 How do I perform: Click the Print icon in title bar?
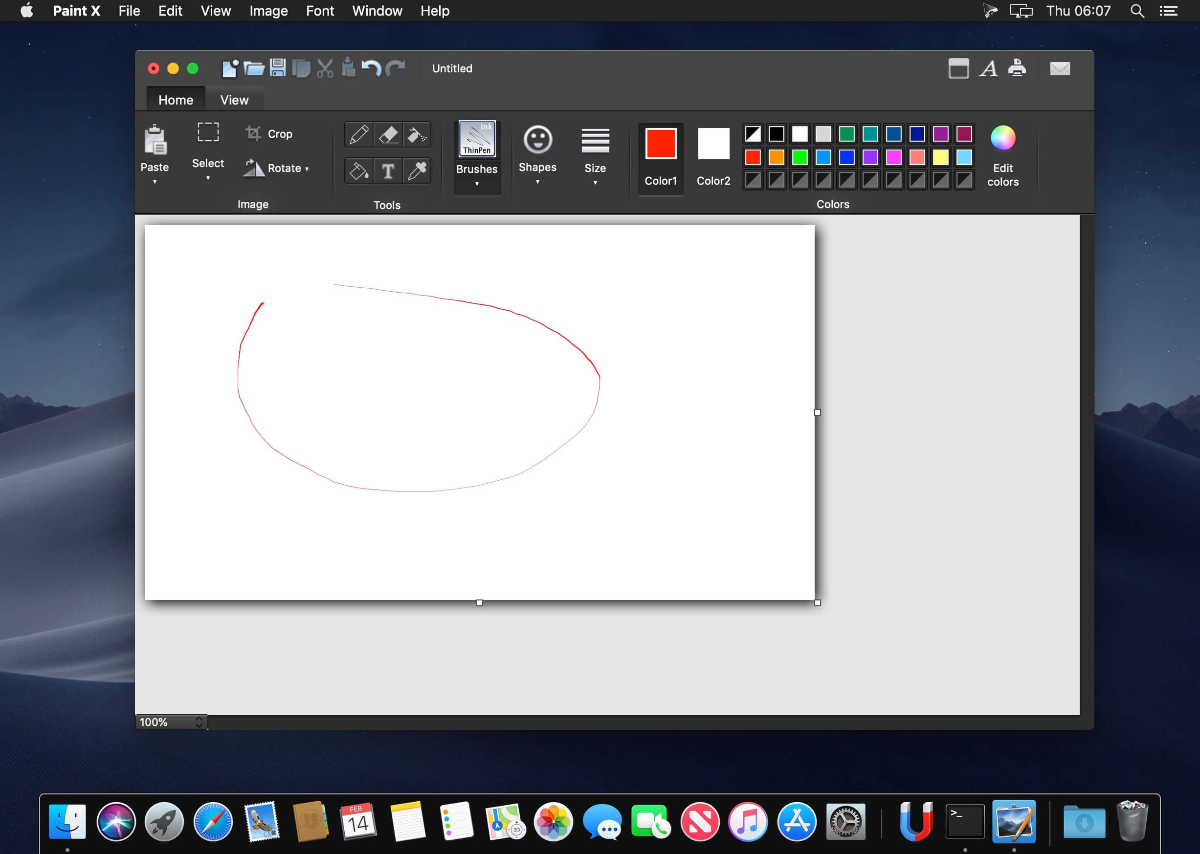tap(1017, 68)
